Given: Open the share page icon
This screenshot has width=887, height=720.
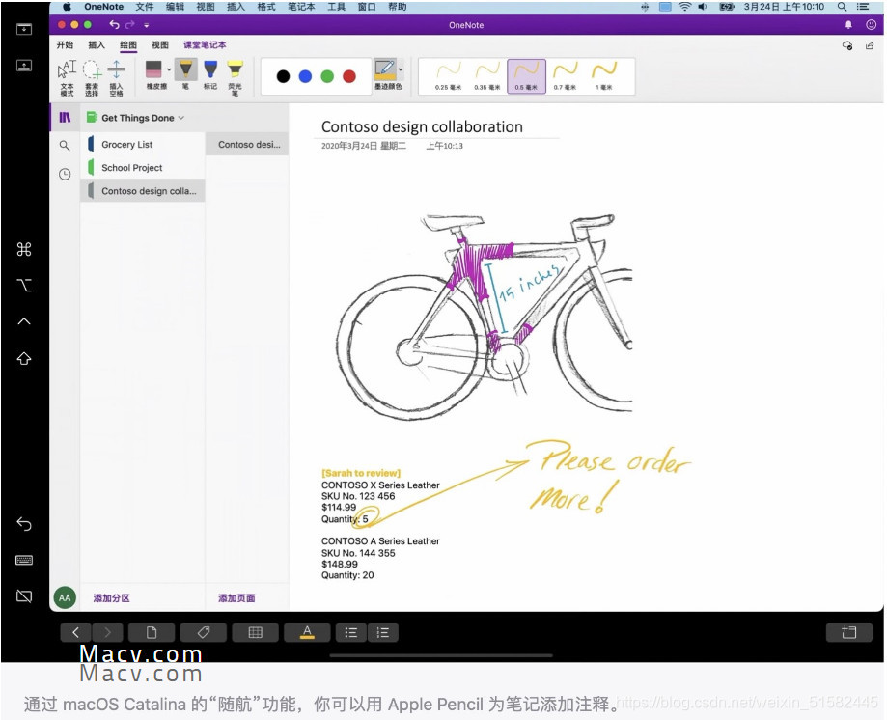Looking at the screenshot, I should (x=870, y=45).
